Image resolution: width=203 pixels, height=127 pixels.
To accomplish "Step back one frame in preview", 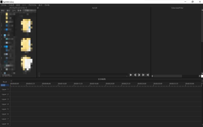I will 135,75.
